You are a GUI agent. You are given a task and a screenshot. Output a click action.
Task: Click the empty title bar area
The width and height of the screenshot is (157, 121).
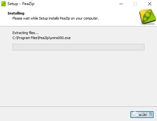76,4
